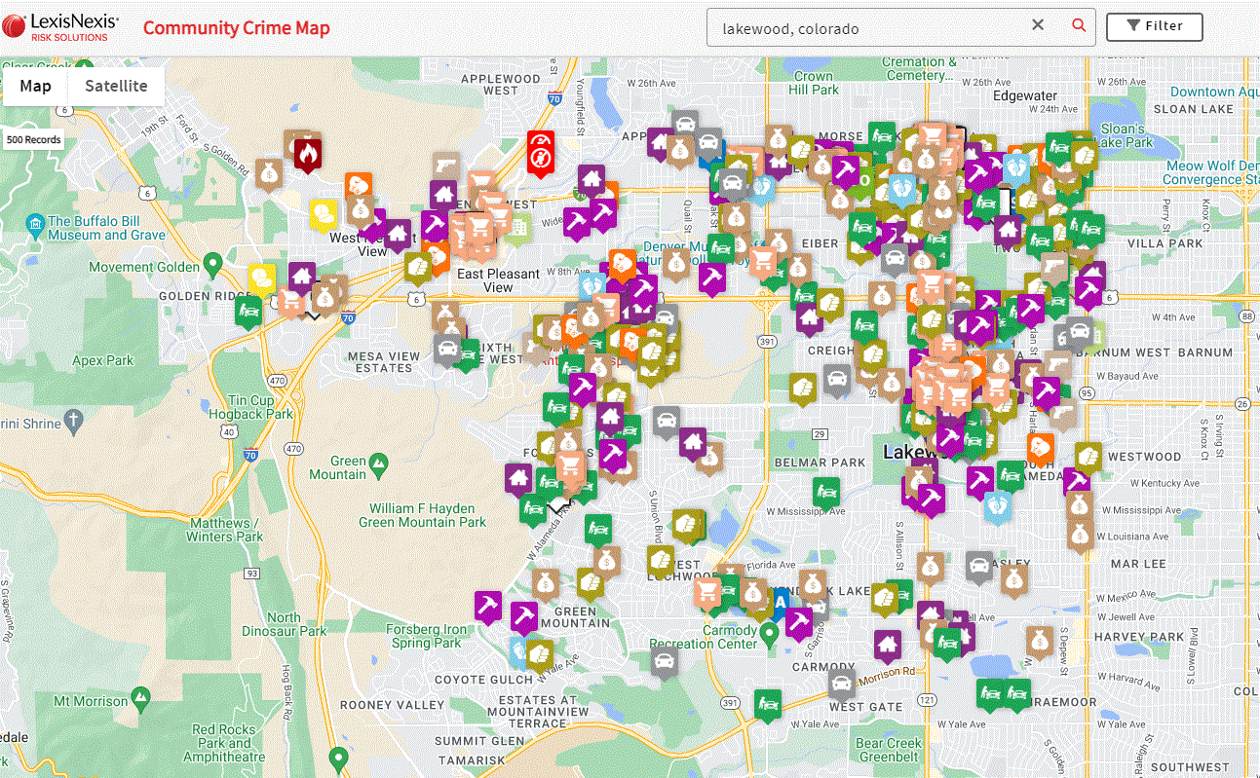The image size is (1260, 778).
Task: Click William F Hayden Green Mountain Park label
Action: (422, 515)
